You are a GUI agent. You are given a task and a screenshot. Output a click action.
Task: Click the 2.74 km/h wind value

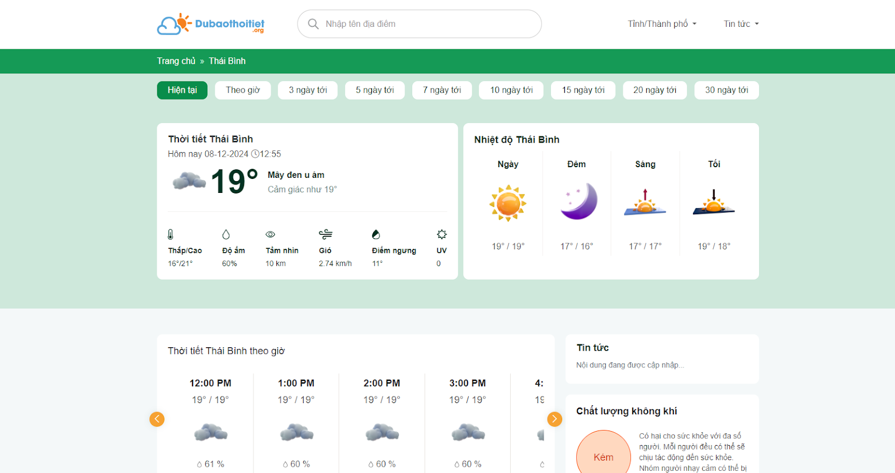335,263
